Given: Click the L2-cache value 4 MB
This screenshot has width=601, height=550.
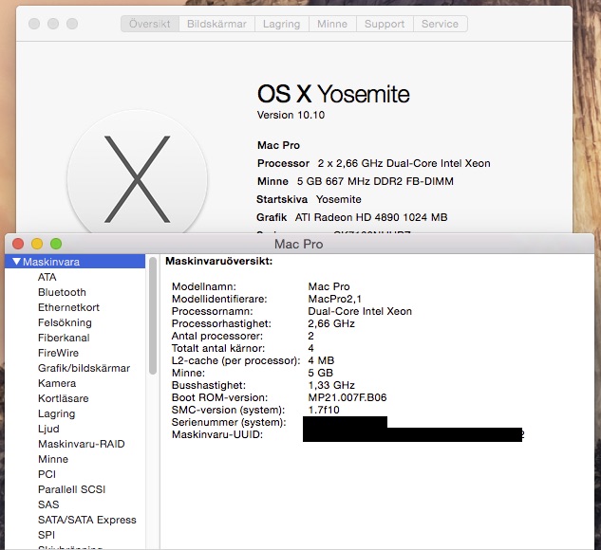Looking at the screenshot, I should tap(321, 360).
